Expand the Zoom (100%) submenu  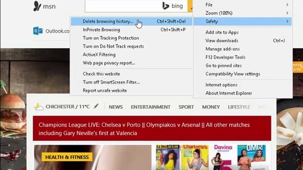(242, 13)
